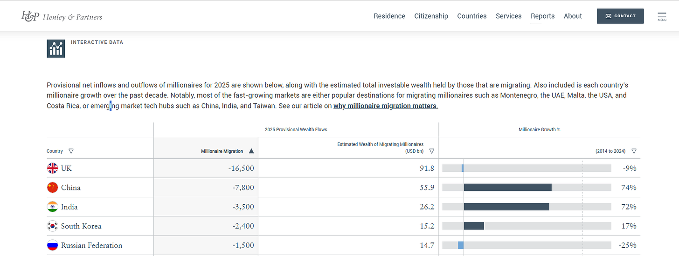Click the South Korea table row
The height and width of the screenshot is (256, 679).
click(343, 226)
